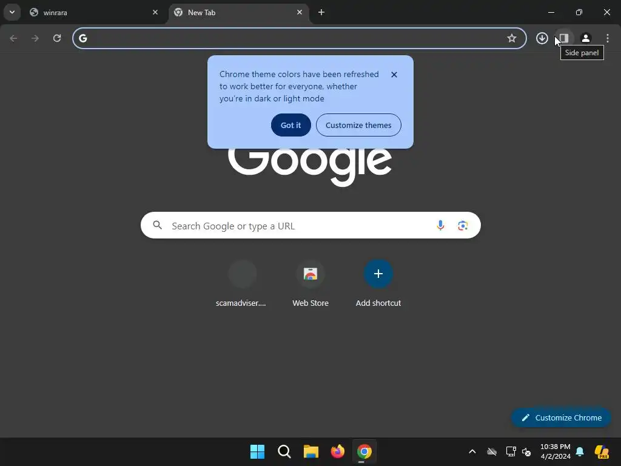Viewport: 621px width, 466px height.
Task: Dismiss the theme colors popup with X
Action: pyautogui.click(x=394, y=75)
